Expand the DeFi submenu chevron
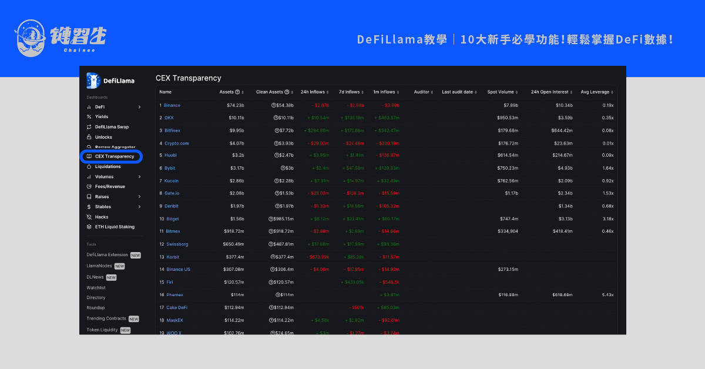The width and height of the screenshot is (705, 369). [139, 107]
